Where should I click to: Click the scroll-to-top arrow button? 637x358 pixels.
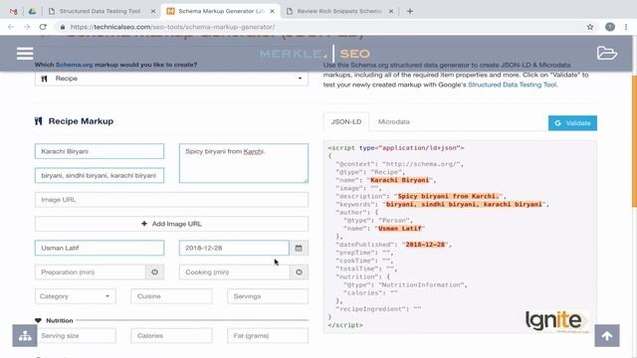(x=607, y=336)
